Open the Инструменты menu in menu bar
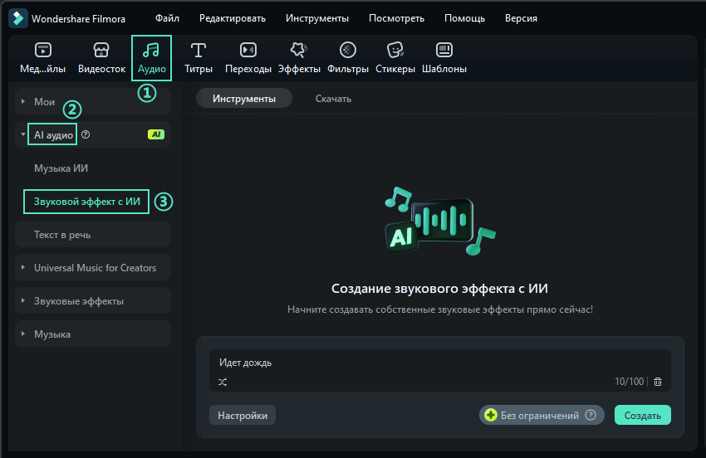The height and width of the screenshot is (458, 706). (x=317, y=18)
